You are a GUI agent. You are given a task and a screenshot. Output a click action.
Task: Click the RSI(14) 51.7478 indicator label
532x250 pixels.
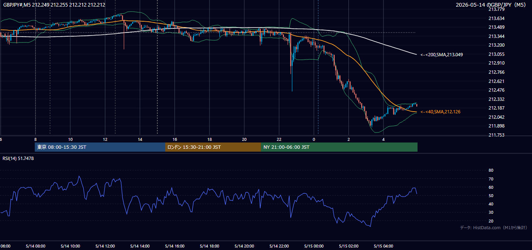(x=18, y=158)
